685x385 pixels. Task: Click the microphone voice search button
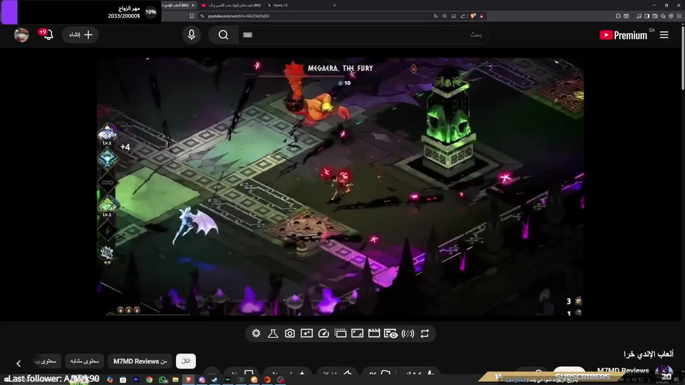click(192, 35)
